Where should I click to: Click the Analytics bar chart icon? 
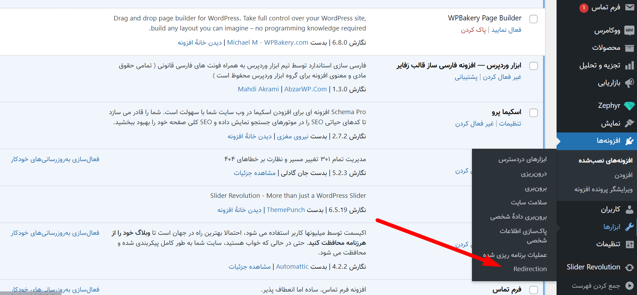point(629,65)
